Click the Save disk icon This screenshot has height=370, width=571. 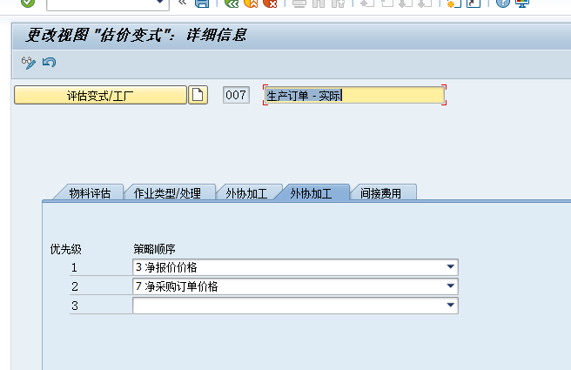coord(202,3)
